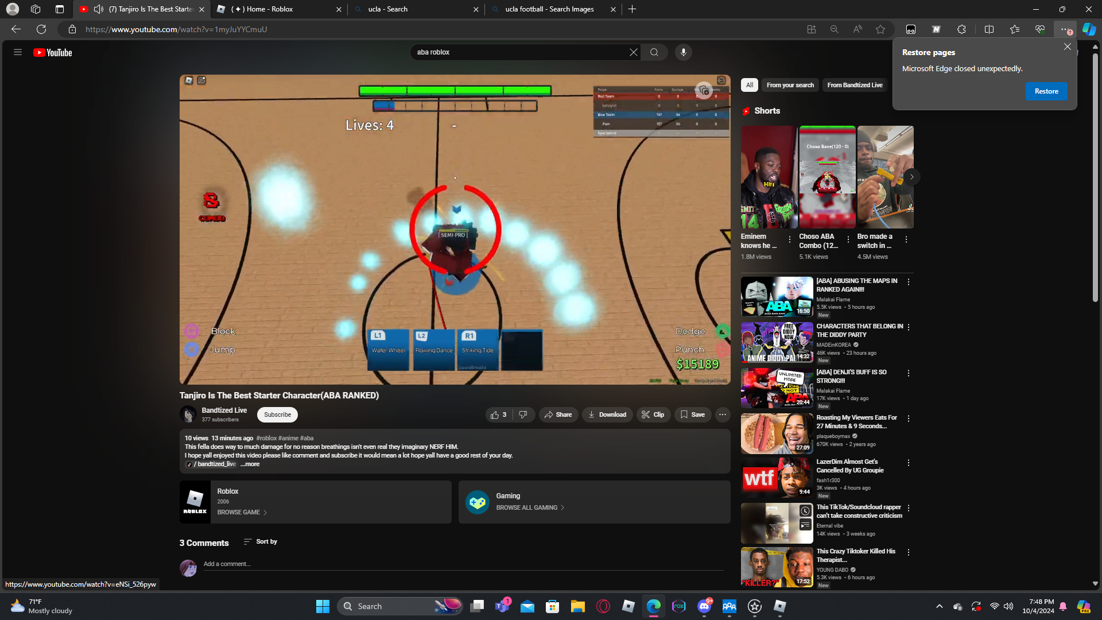
Task: Go back to the previous page
Action: [16, 29]
